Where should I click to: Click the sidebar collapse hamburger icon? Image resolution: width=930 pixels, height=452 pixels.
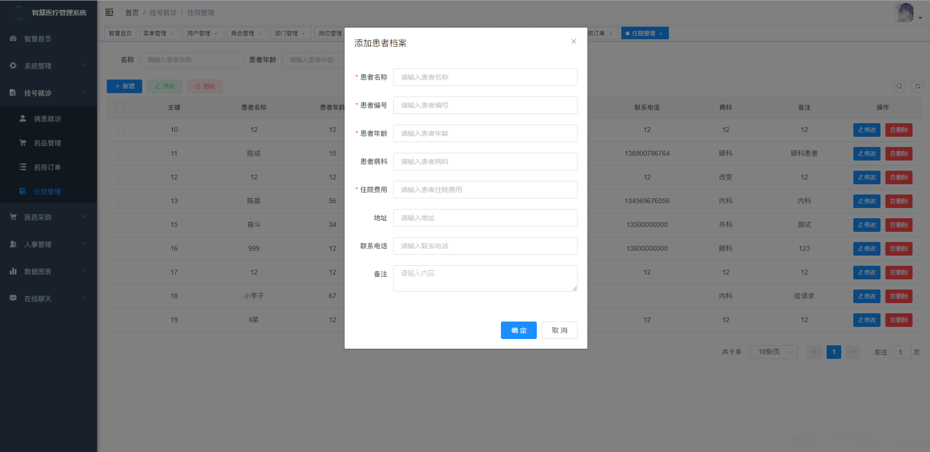109,12
